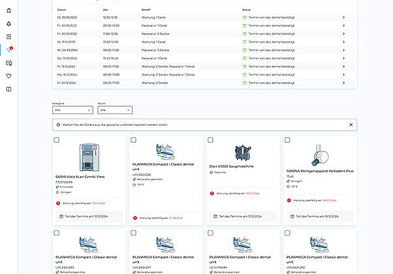Click 'Teil des Termins am 13.12.2024' on Saugmaschine card
Screen dimensions: 393x274
tap(240, 217)
